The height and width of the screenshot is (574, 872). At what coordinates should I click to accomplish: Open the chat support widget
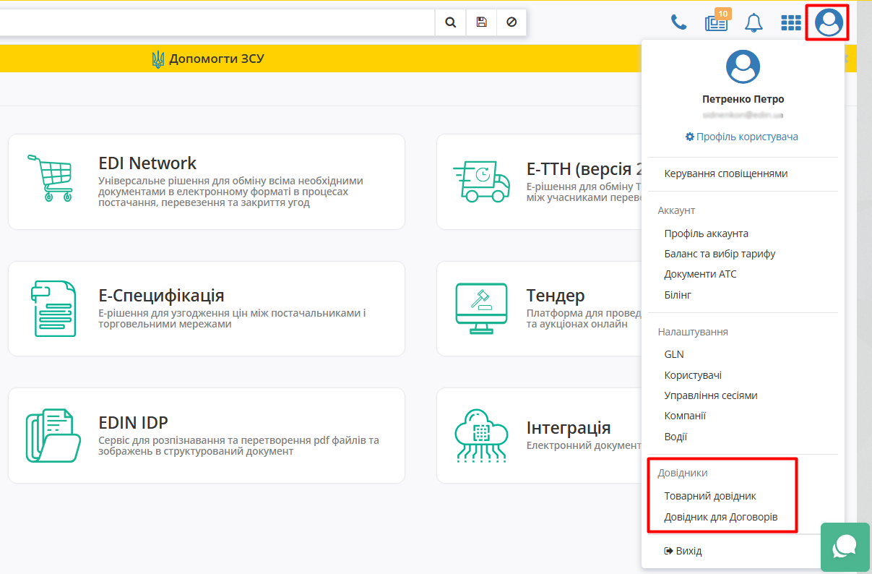(x=845, y=547)
